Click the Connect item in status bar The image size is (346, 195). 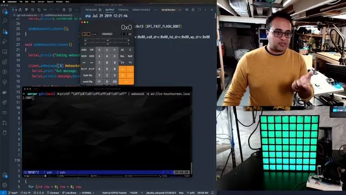[x=53, y=193]
